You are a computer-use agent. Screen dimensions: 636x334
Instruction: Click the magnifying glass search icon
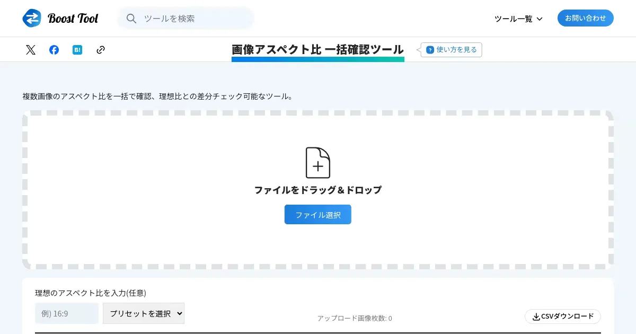point(131,19)
